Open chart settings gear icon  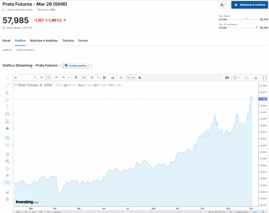[x=105, y=77]
